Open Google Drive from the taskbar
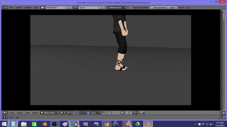The height and width of the screenshot is (127, 227). click(138, 124)
